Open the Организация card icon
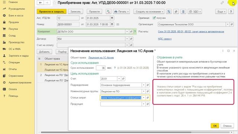 click(232, 24)
